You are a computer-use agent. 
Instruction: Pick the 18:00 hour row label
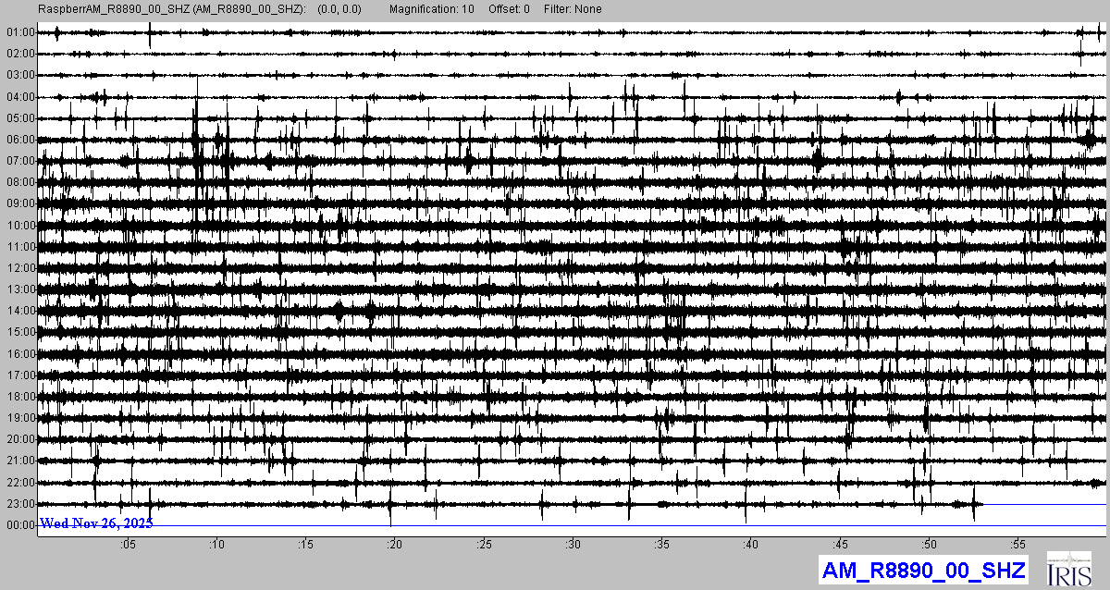(x=19, y=397)
